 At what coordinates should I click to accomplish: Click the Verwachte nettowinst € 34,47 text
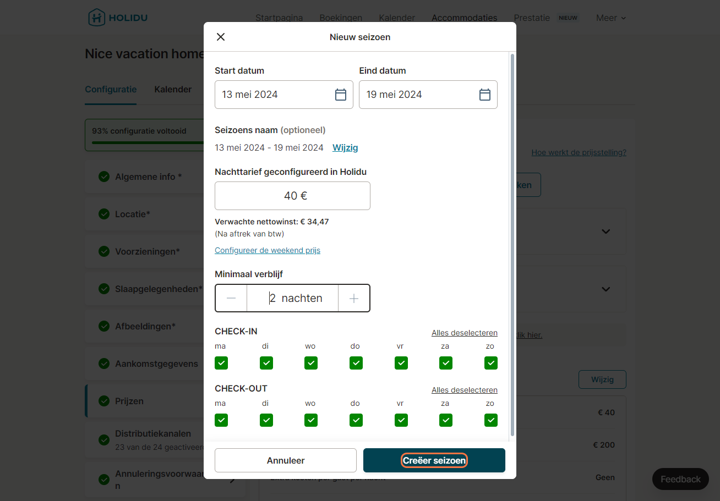point(272,222)
